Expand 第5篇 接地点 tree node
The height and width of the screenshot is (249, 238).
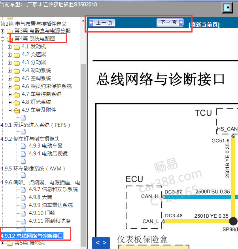(2, 243)
